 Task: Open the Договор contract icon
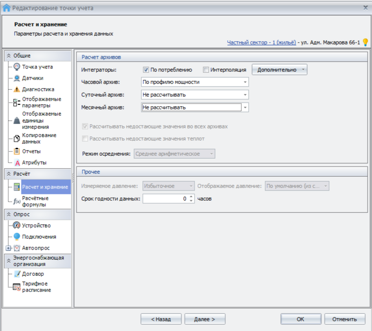tap(17, 274)
